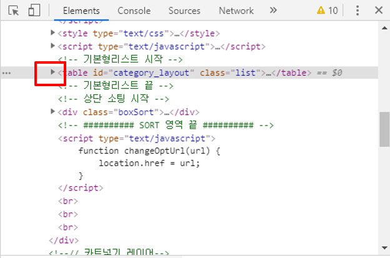This screenshot has width=390, height=258.
Task: Open the three-dot actions for selected row
Action: pyautogui.click(x=6, y=73)
